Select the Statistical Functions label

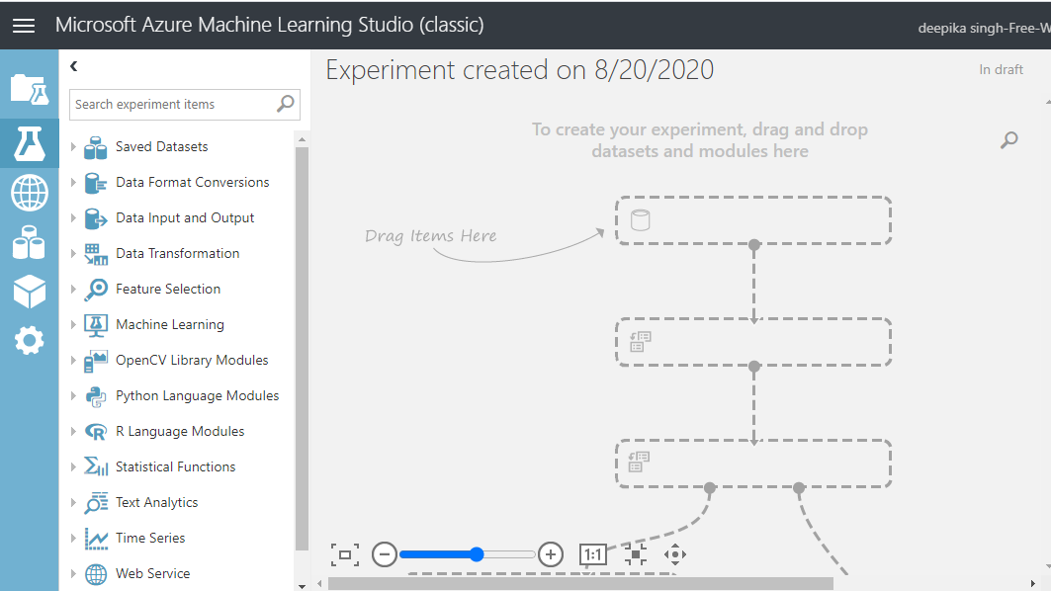pyautogui.click(x=176, y=466)
